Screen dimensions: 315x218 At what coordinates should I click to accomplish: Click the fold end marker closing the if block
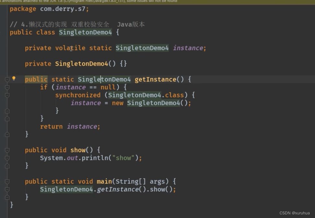(x=7, y=119)
